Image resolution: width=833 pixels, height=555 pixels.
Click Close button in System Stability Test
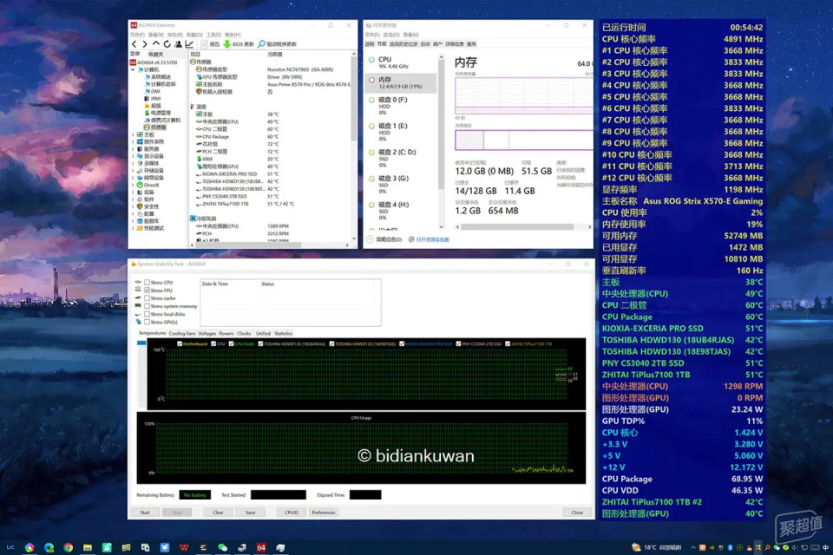pyautogui.click(x=578, y=513)
